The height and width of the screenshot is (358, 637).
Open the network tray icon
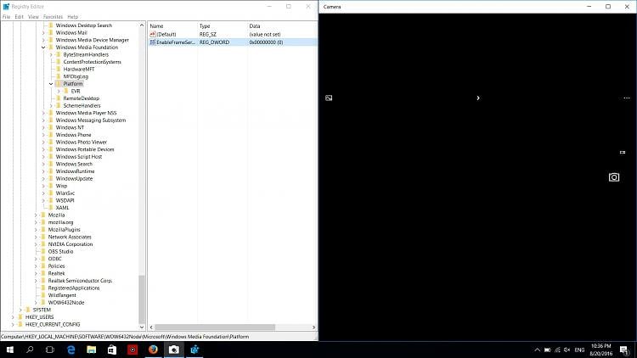557,350
